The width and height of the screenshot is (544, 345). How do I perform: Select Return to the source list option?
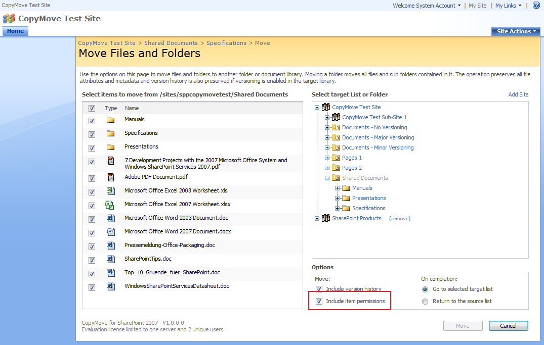coord(425,302)
